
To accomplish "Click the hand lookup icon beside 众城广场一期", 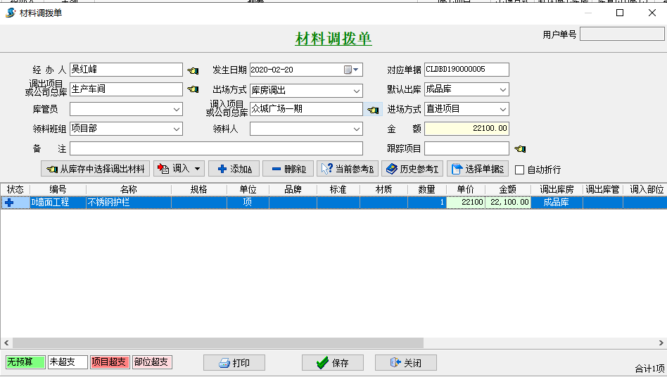I will click(373, 110).
